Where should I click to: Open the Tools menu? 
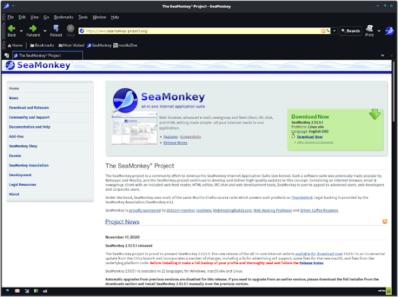point(83,17)
